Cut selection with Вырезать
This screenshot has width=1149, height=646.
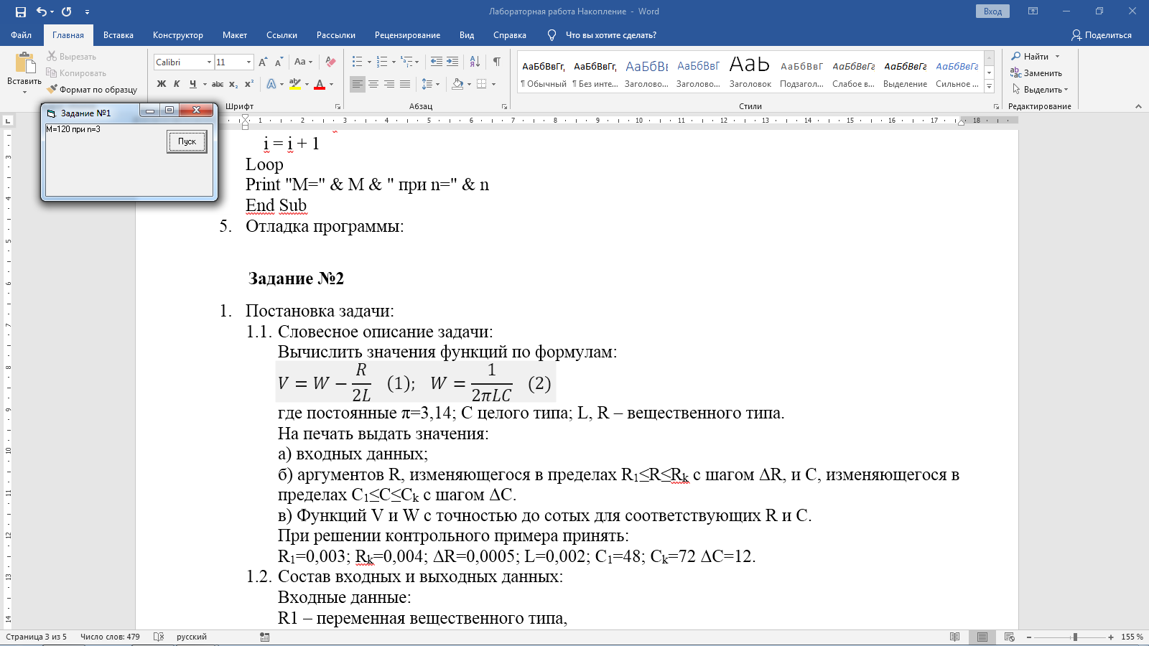(x=71, y=56)
